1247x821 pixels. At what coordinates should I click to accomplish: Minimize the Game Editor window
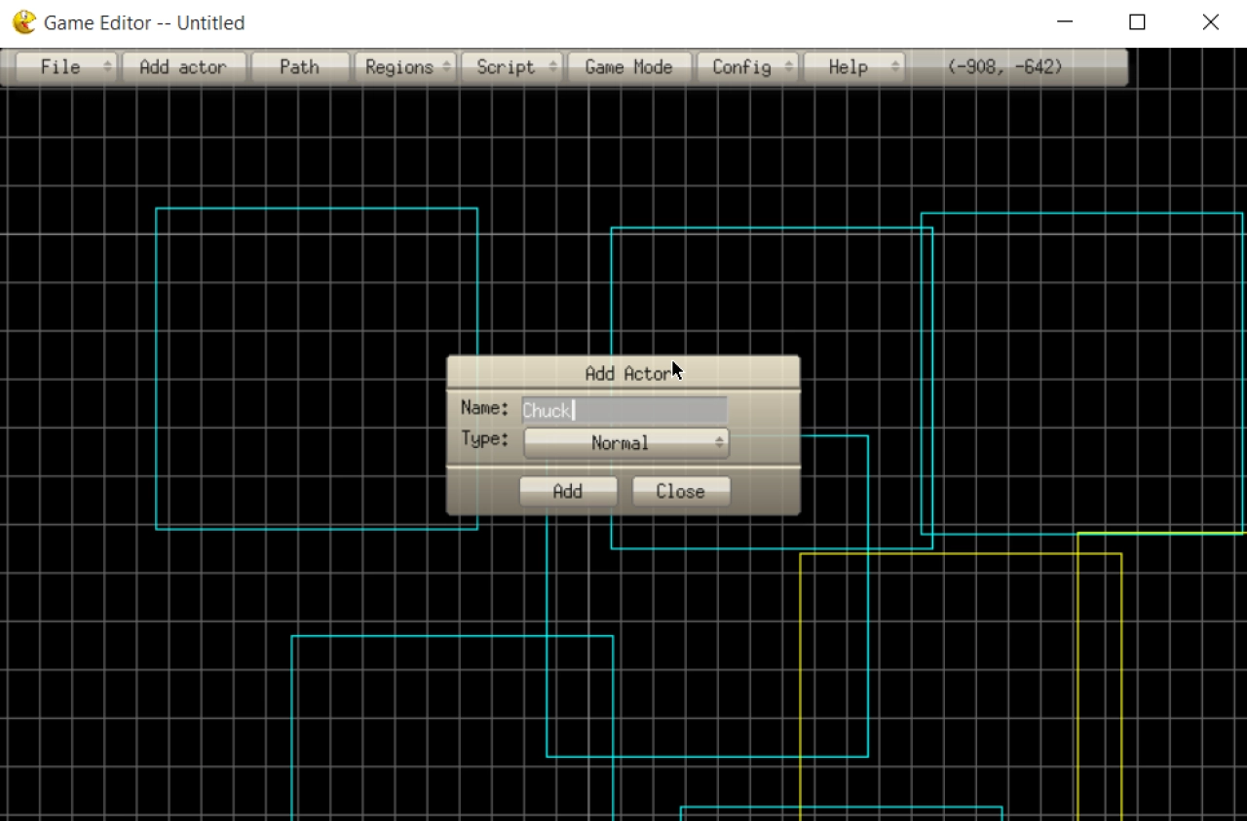1064,22
